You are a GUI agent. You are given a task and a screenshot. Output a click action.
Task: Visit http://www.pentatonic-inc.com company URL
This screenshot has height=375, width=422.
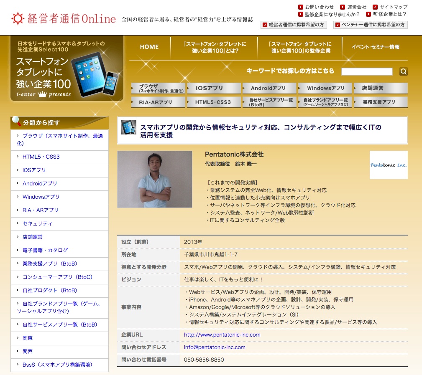click(x=222, y=335)
